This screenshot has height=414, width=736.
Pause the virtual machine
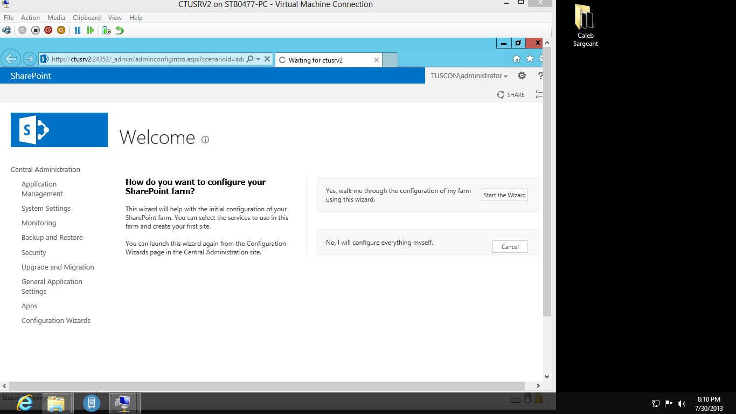78,30
